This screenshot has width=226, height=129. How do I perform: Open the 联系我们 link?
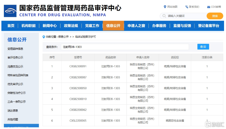tap(194, 7)
